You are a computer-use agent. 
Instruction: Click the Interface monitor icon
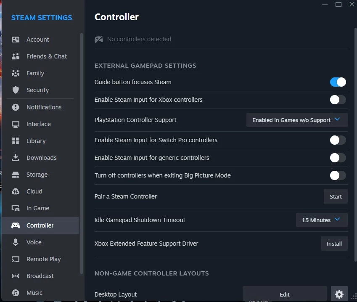pyautogui.click(x=16, y=124)
